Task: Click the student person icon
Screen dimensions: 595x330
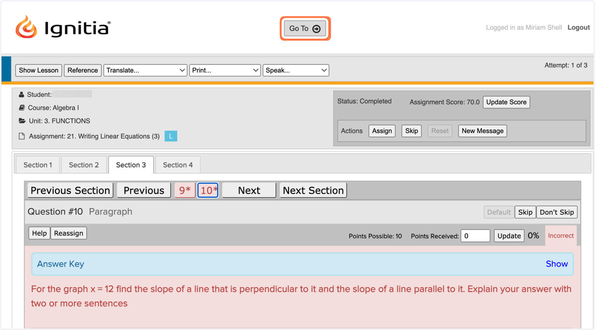Action: pos(21,95)
